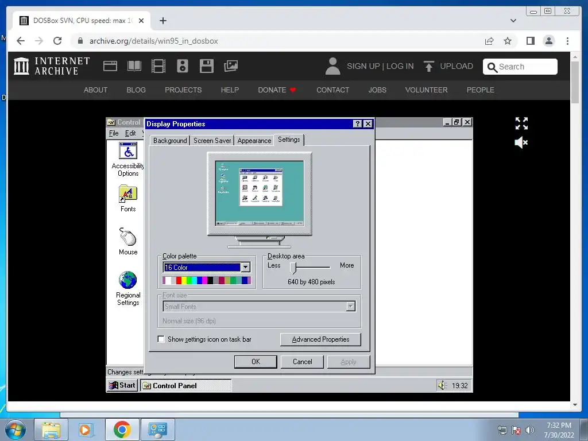Image resolution: width=588 pixels, height=441 pixels.
Task: Open the CONTACT link
Action: pyautogui.click(x=332, y=90)
